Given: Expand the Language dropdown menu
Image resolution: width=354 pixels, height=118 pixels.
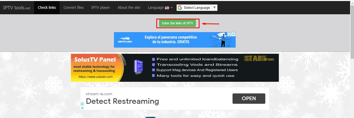Looking at the screenshot, I should pos(160,8).
